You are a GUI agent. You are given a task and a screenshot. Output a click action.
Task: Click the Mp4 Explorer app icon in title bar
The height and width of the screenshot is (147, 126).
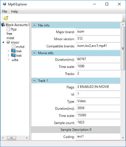(x=4, y=4)
